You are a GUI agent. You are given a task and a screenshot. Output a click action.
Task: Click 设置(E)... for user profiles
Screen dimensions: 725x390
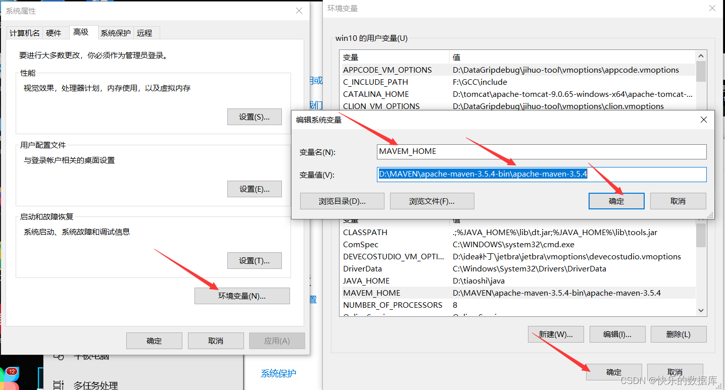(x=254, y=189)
